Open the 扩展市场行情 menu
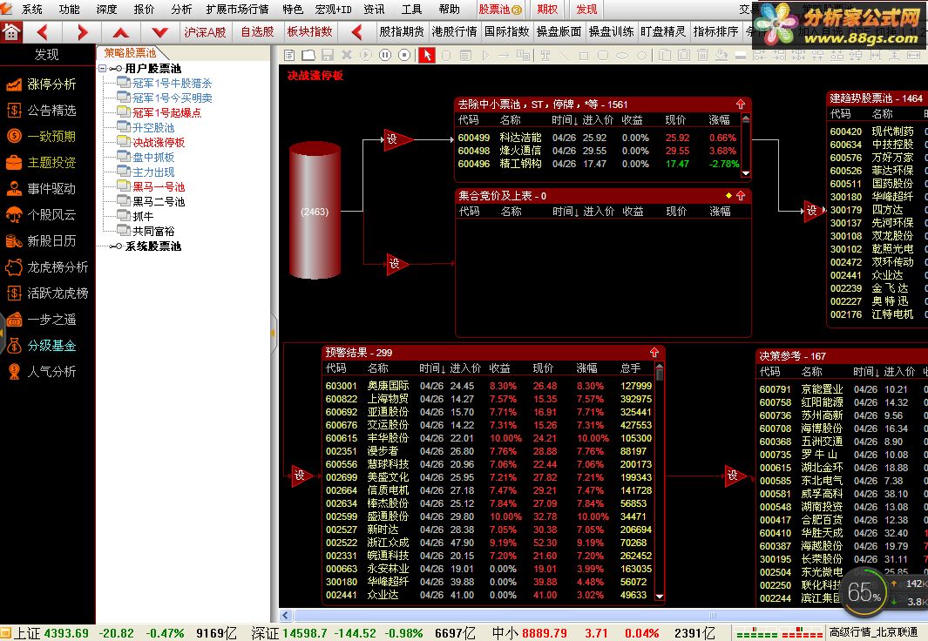The width and height of the screenshot is (928, 641). click(x=237, y=9)
